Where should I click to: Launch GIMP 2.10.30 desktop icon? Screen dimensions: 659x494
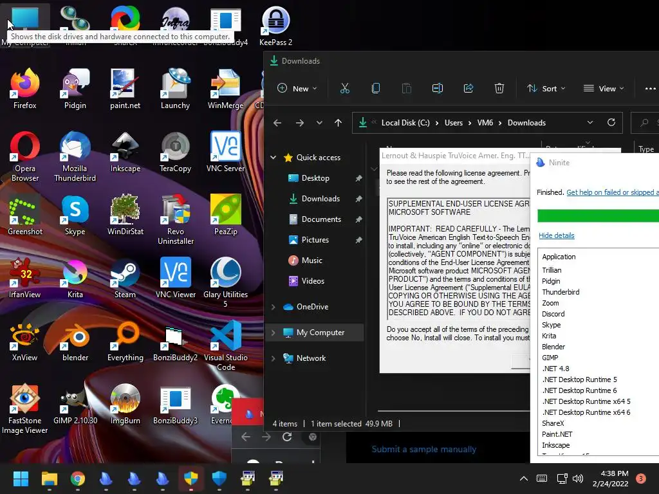point(75,404)
